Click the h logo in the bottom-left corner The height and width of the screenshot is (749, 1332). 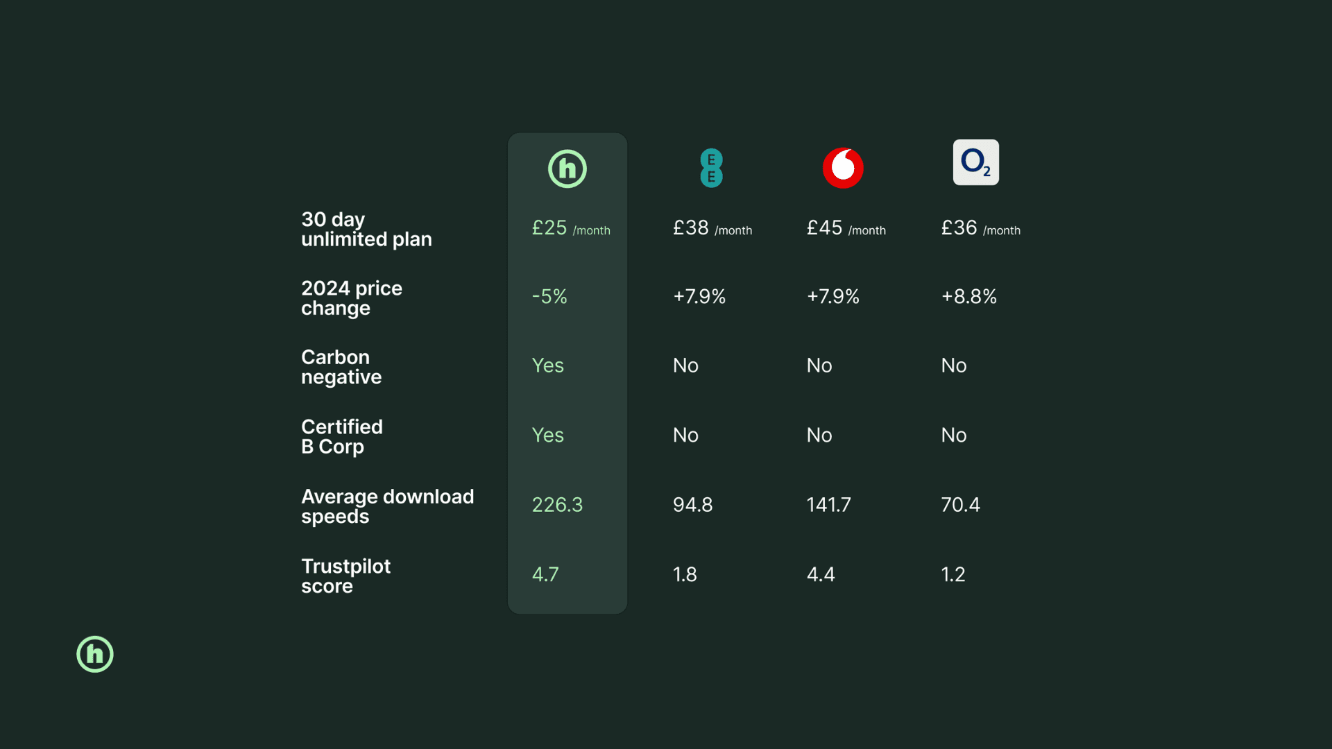click(95, 654)
